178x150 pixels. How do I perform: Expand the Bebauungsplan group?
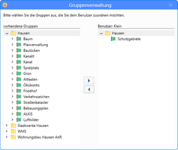[x=13, y=108]
